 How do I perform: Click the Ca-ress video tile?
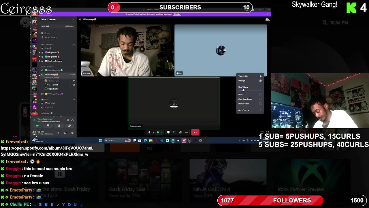point(127,50)
